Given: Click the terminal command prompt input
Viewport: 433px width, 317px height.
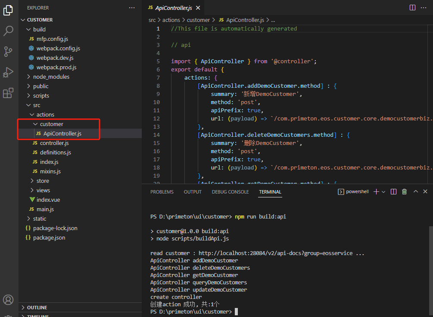Looking at the screenshot, I should [236, 311].
